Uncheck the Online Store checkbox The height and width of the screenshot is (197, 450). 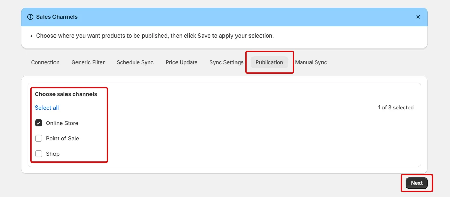[39, 123]
